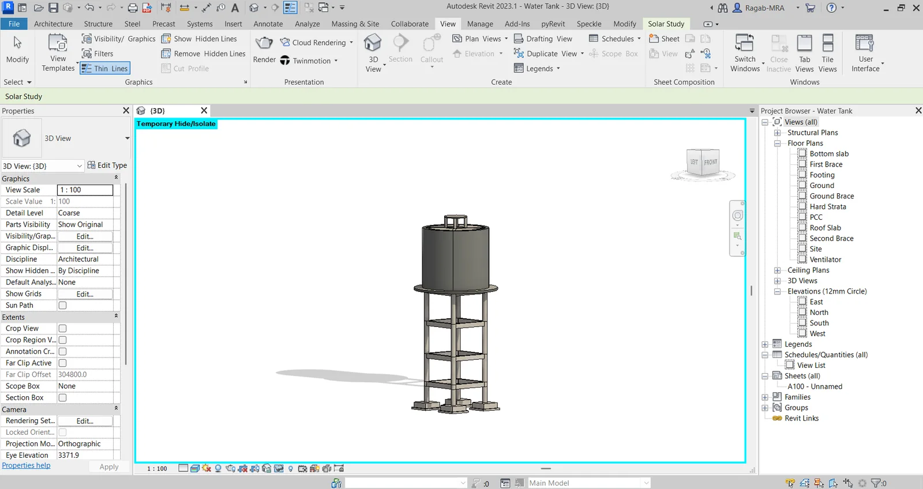Click the View Scale value field
The image size is (923, 489).
point(85,190)
